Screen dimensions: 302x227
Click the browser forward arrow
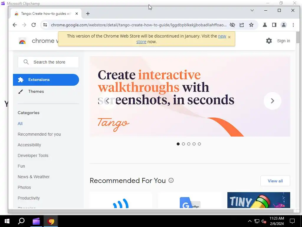pos(24,25)
